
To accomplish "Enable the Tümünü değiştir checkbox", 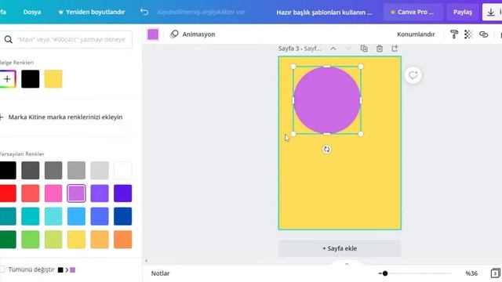I will [x=2, y=269].
